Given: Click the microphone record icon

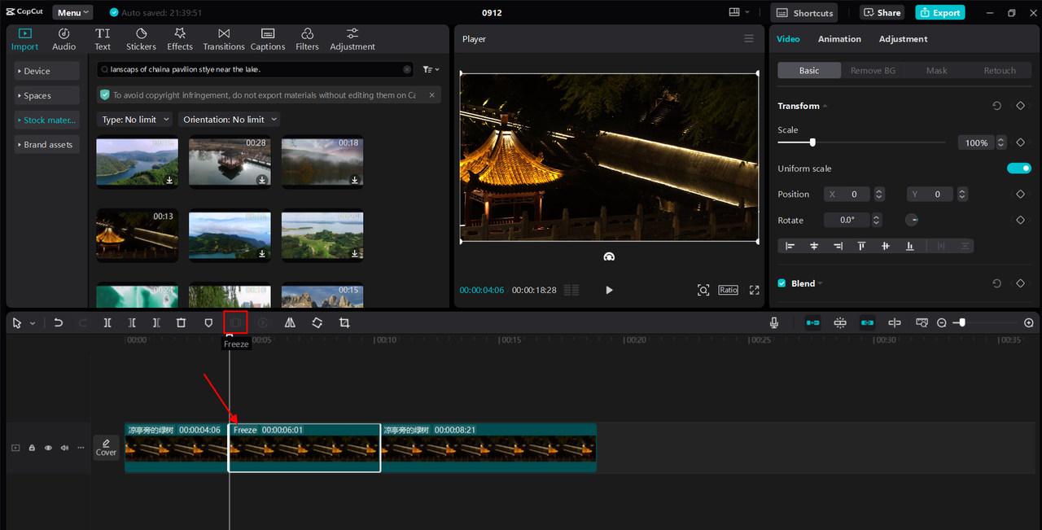Looking at the screenshot, I should tap(774, 323).
